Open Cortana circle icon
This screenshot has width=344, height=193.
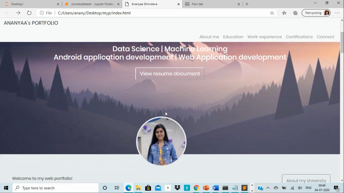[105, 188]
